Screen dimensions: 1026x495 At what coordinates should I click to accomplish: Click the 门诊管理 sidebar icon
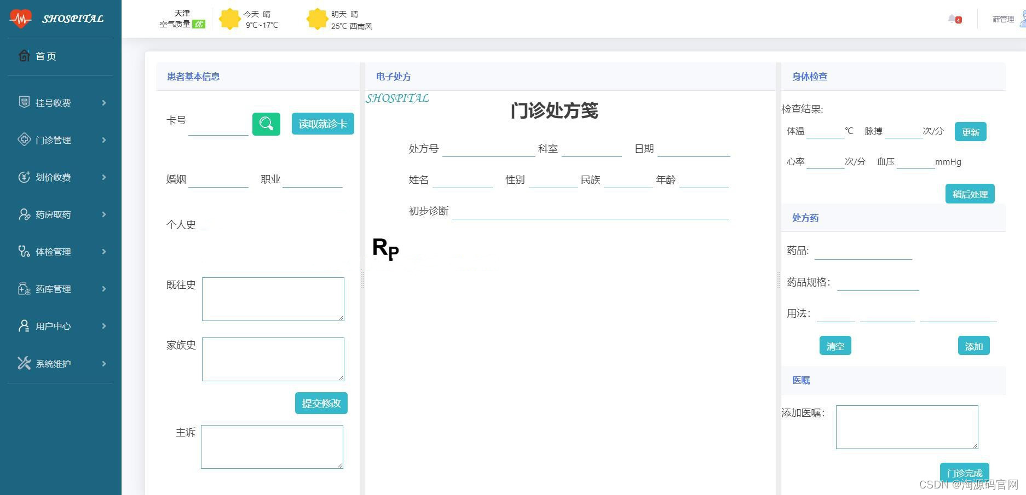pyautogui.click(x=24, y=139)
